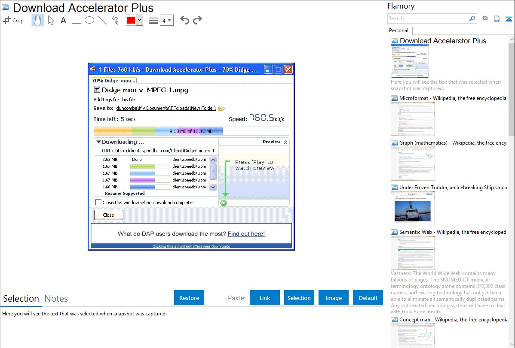Paste as Link button
This screenshot has height=348, width=515.
[x=265, y=298]
